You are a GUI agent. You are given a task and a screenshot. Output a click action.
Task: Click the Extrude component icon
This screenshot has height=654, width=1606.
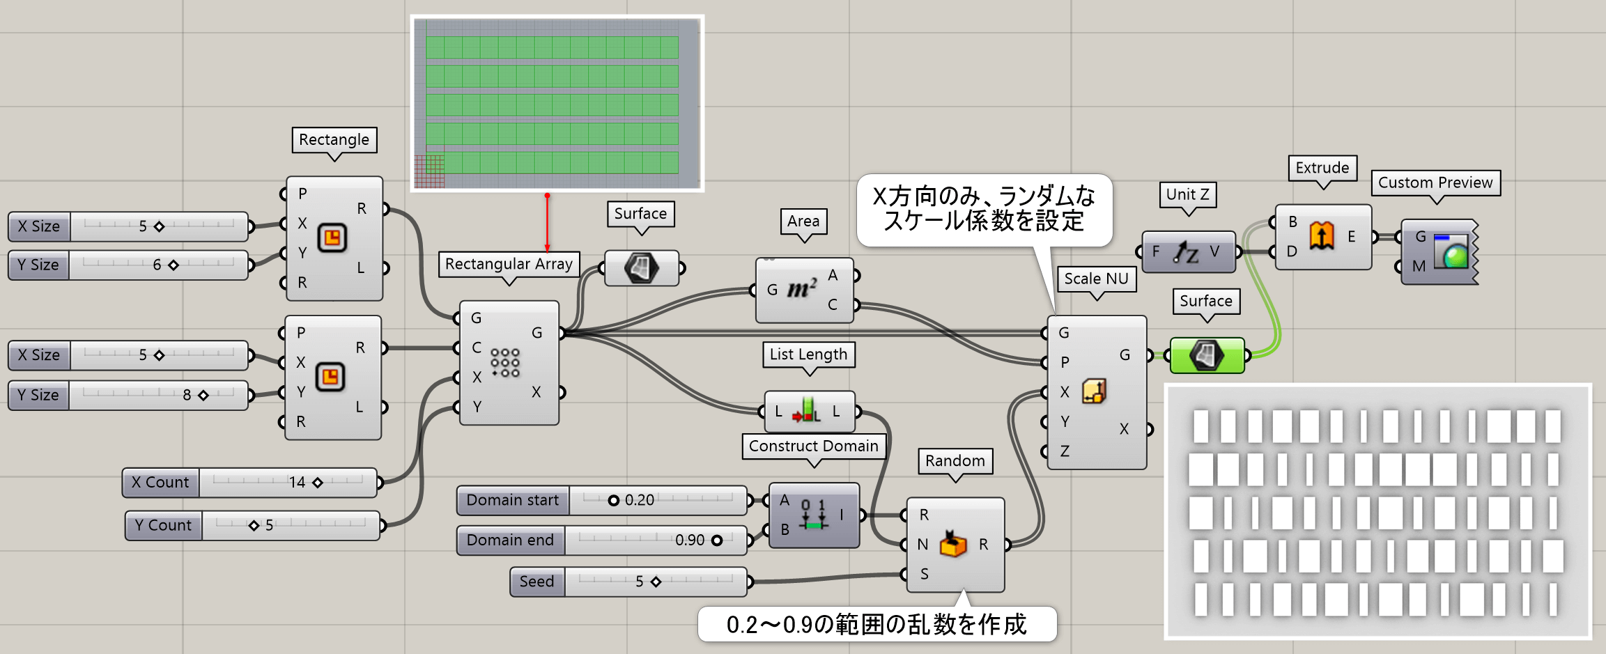point(1322,236)
